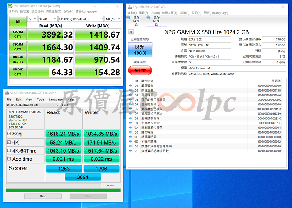
Task: Click the CrystalDiskMark title bar app icon
Action: [10, 6]
